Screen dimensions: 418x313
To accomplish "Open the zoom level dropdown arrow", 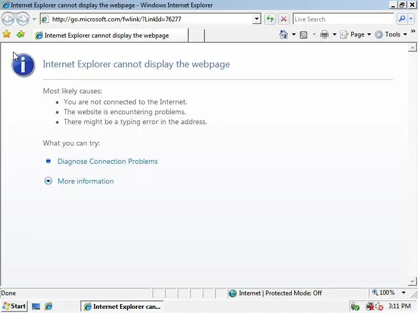I will pos(403,293).
